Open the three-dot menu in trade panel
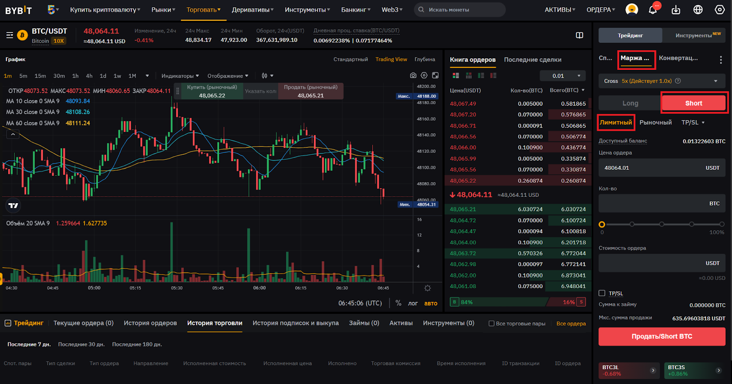This screenshot has width=732, height=384. [x=721, y=60]
